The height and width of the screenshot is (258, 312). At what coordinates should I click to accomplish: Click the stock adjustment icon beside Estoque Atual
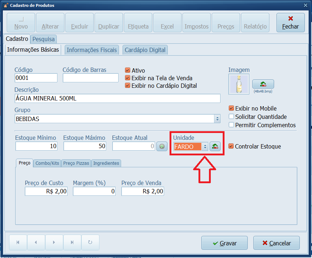point(162,146)
